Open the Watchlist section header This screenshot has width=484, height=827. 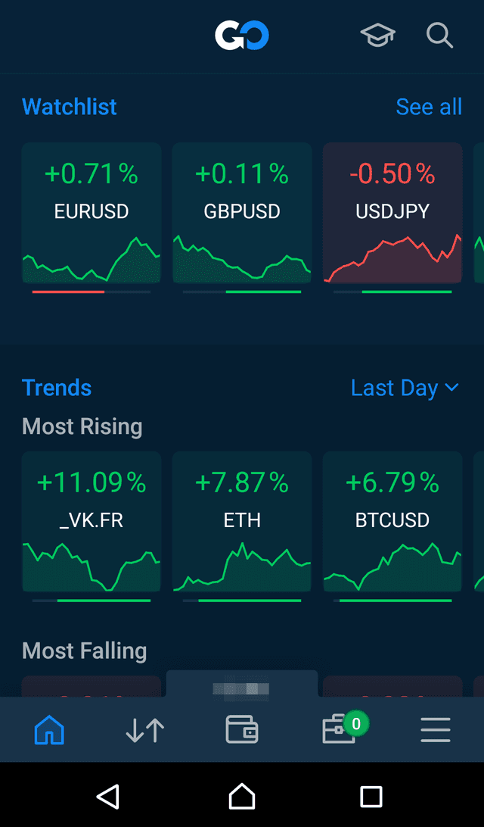tap(69, 106)
